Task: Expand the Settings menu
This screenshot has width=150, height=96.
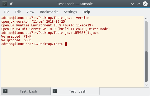Action: click(70, 12)
